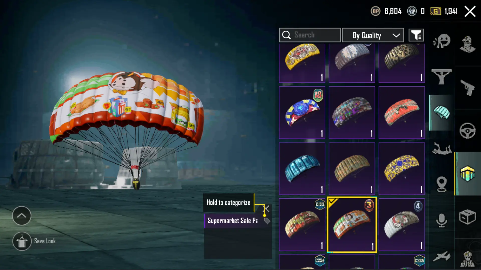Viewport: 481px width, 270px height.
Task: Dismiss the Hold to categorize tooltip
Action: 266,208
